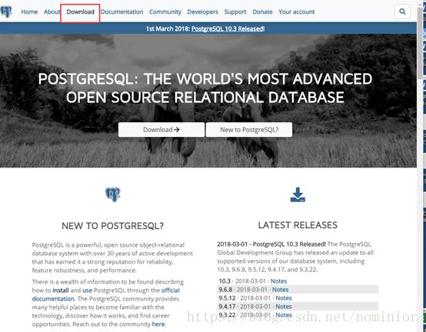426x332 pixels.
Task: Go to the Home nav item
Action: 29,12
